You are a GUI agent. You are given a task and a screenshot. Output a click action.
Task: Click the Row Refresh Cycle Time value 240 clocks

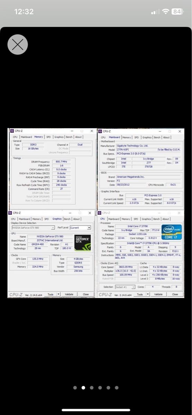(62, 185)
